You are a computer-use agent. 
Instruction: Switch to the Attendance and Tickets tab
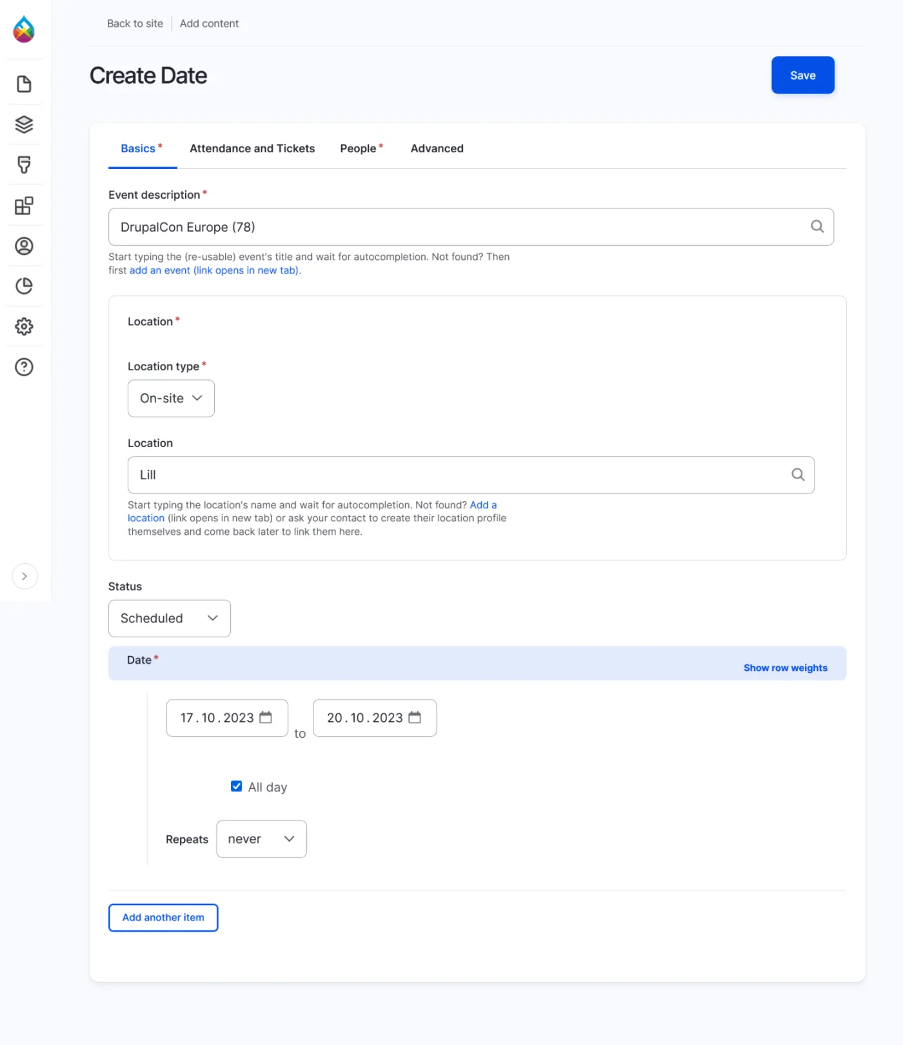pos(252,148)
